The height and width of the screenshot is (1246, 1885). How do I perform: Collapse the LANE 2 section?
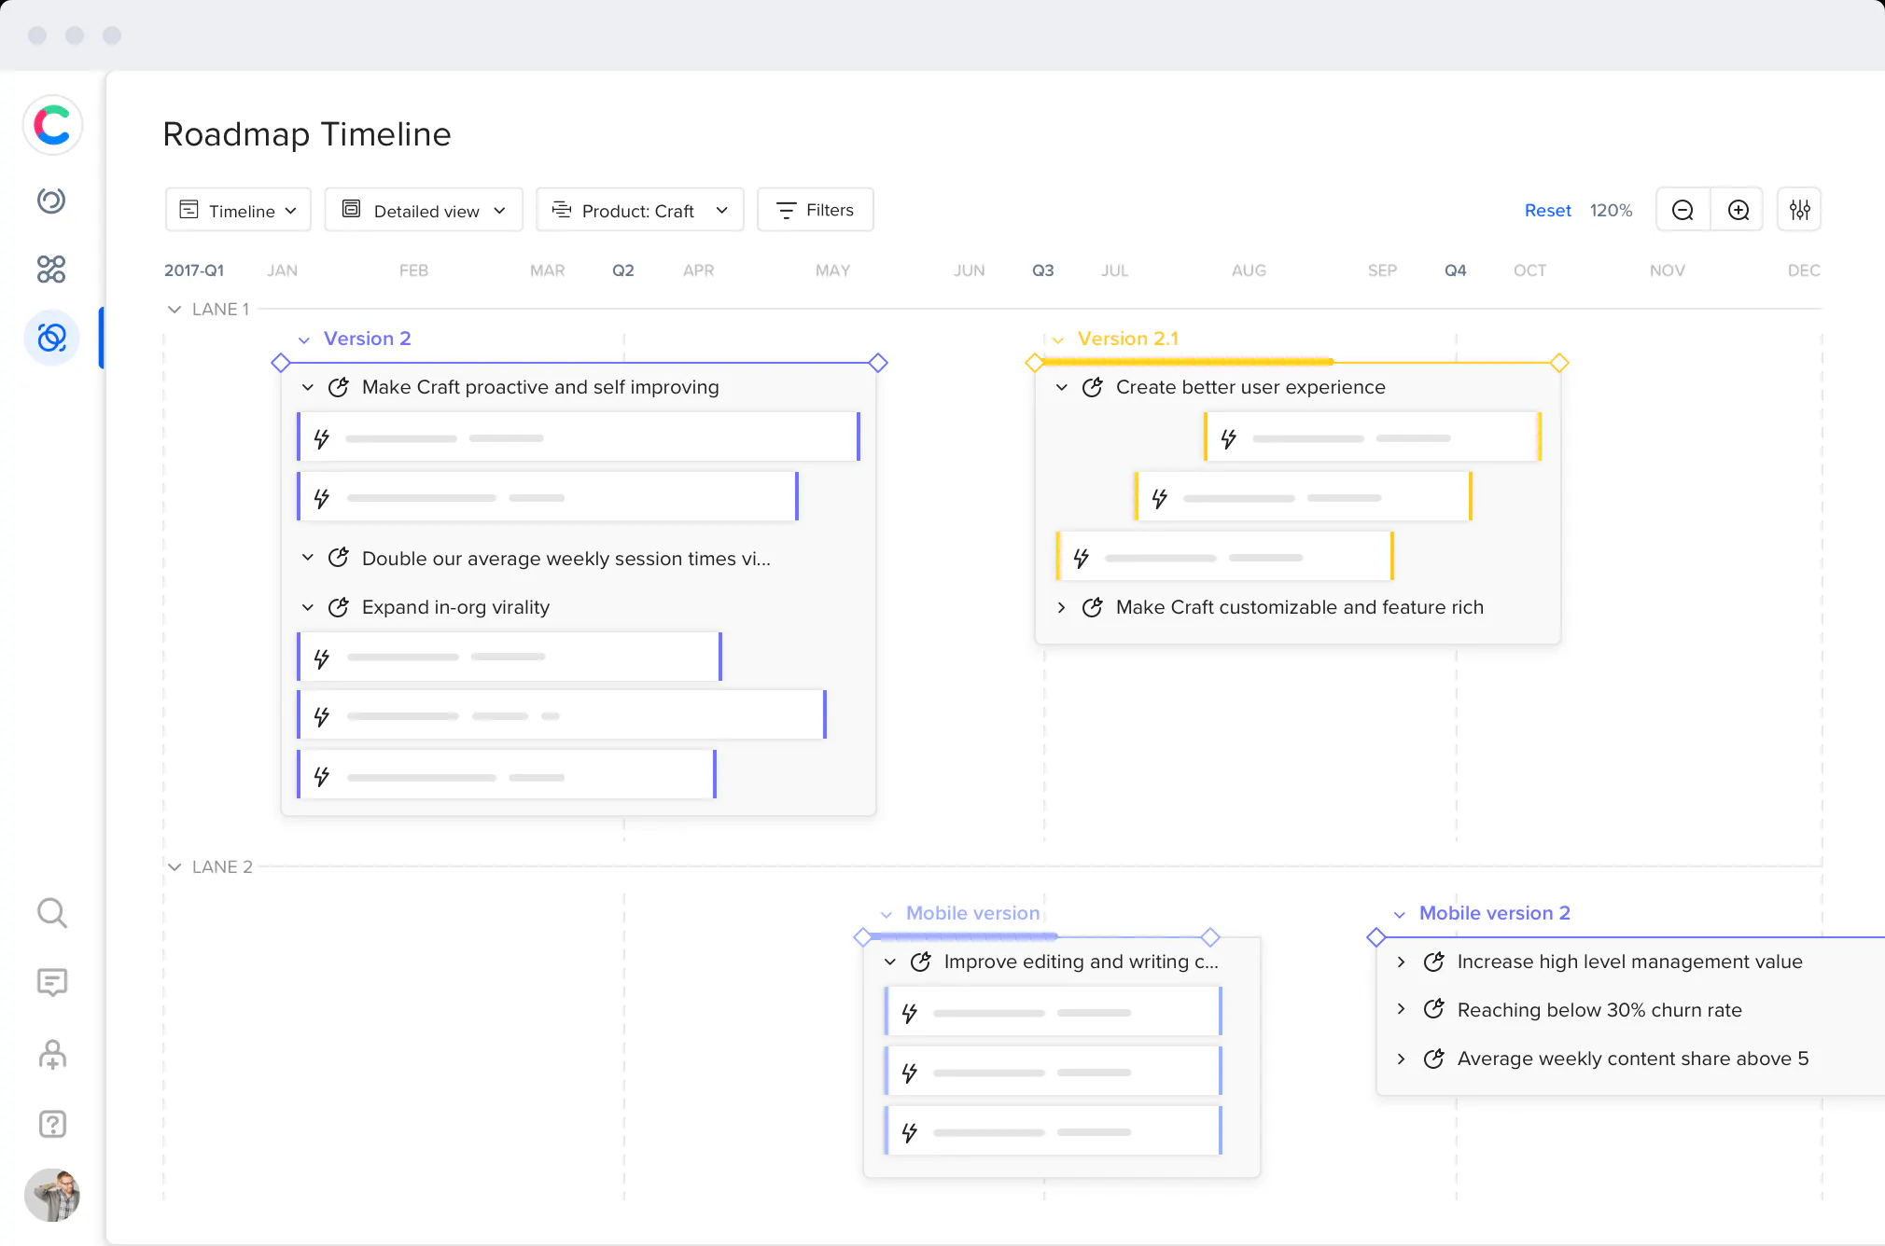pyautogui.click(x=175, y=866)
